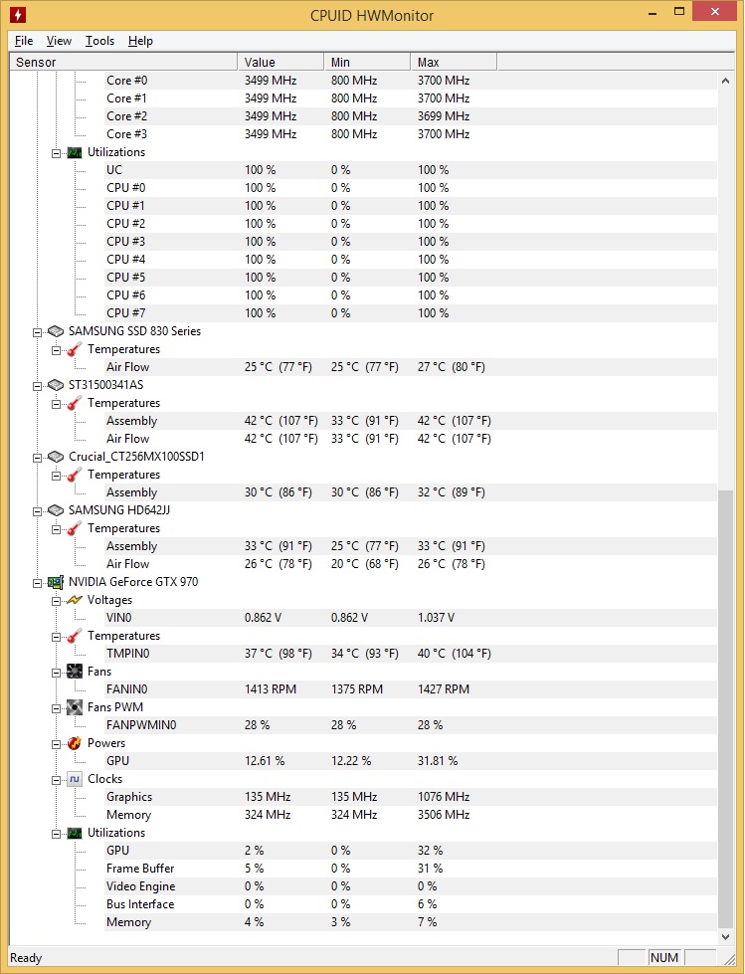Click the Powers flame icon
Viewport: 745px width, 974px height.
75,743
